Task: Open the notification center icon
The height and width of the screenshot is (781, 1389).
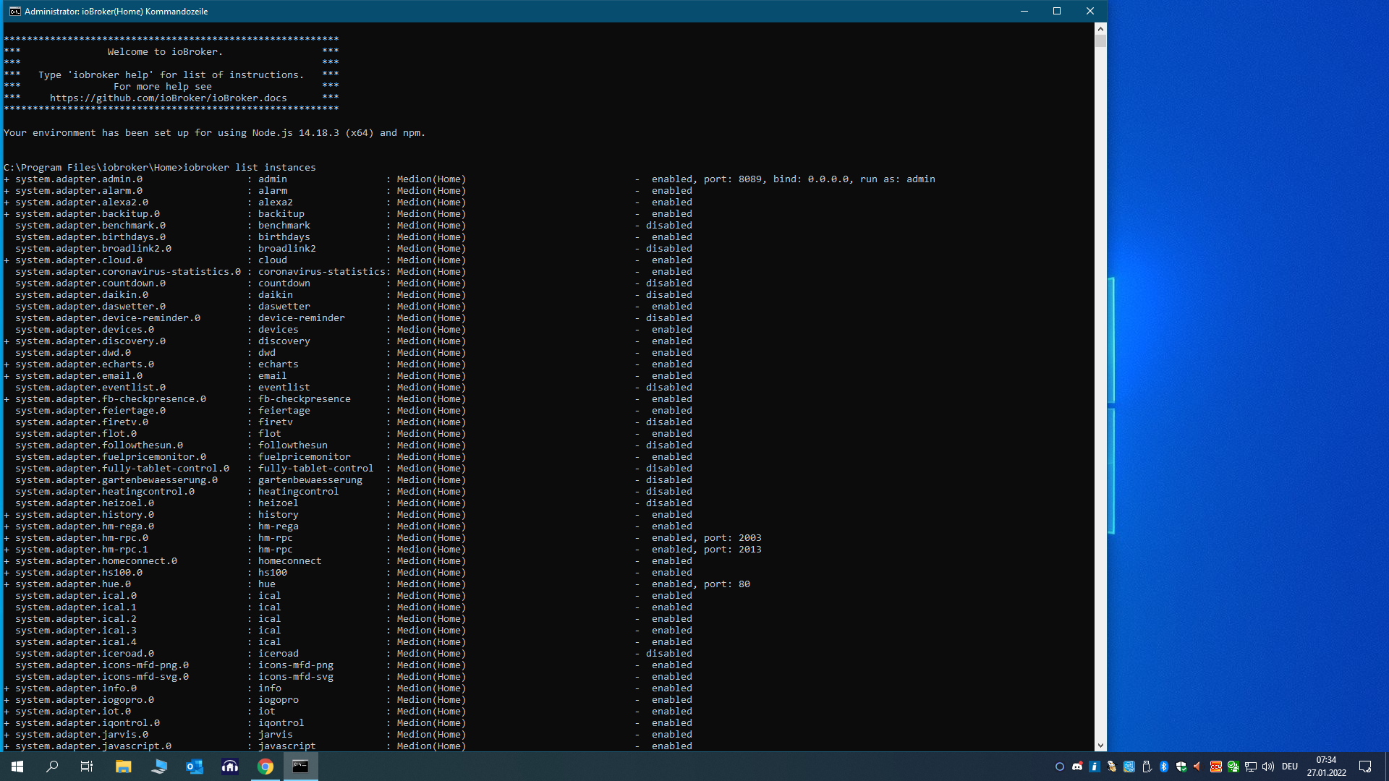Action: click(1365, 767)
